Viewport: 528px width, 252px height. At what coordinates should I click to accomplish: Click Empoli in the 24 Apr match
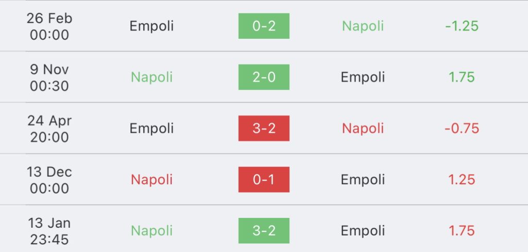[x=152, y=128]
